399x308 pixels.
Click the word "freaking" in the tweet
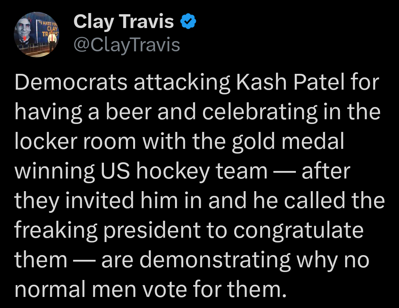(55, 230)
